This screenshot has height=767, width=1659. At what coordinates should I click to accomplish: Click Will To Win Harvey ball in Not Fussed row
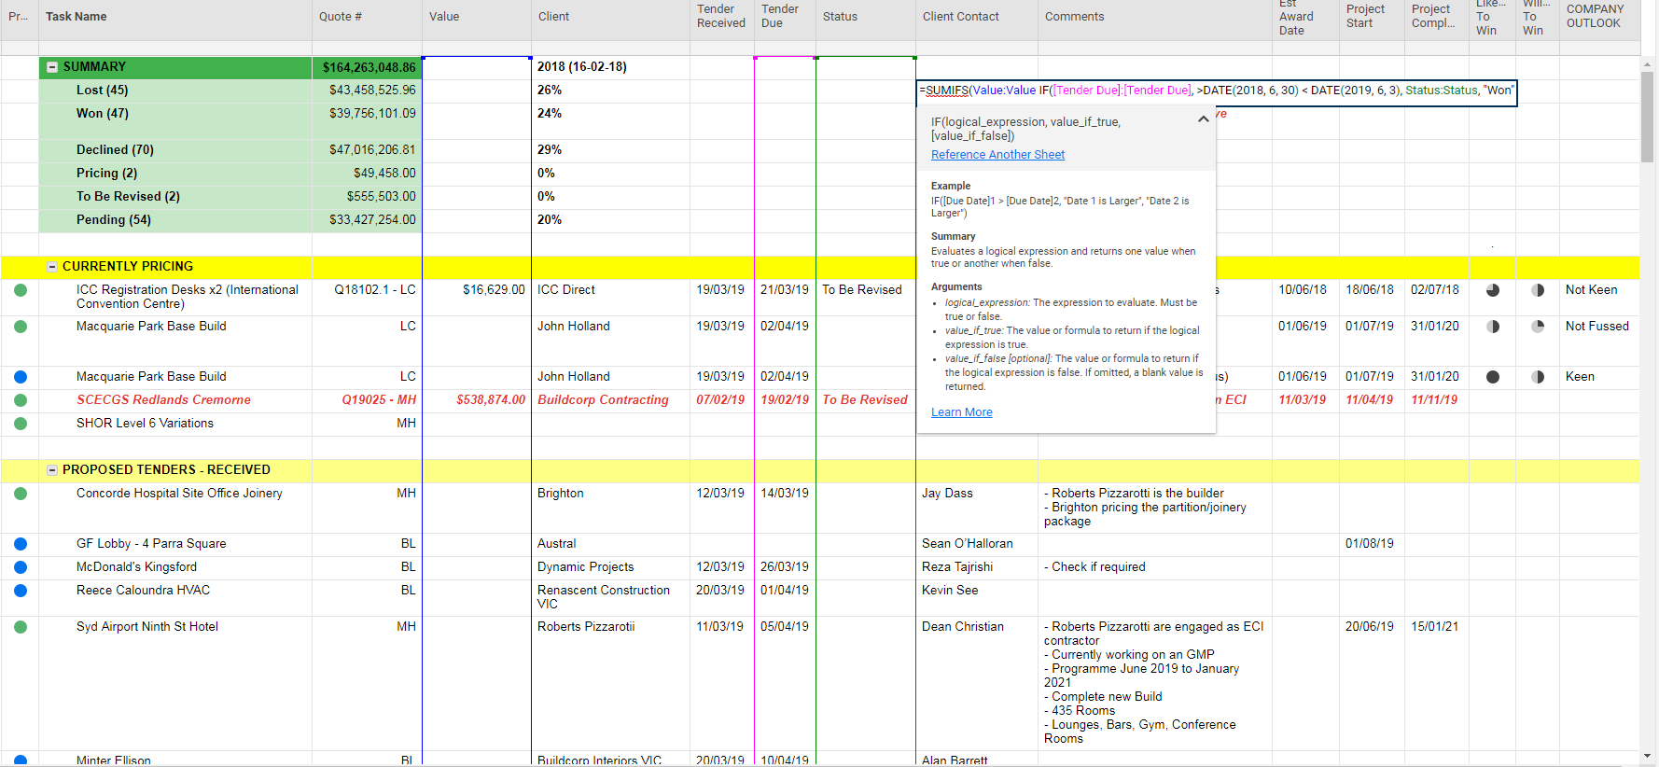point(1538,327)
